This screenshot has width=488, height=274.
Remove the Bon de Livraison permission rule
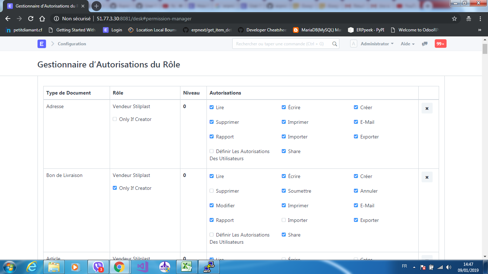(427, 177)
